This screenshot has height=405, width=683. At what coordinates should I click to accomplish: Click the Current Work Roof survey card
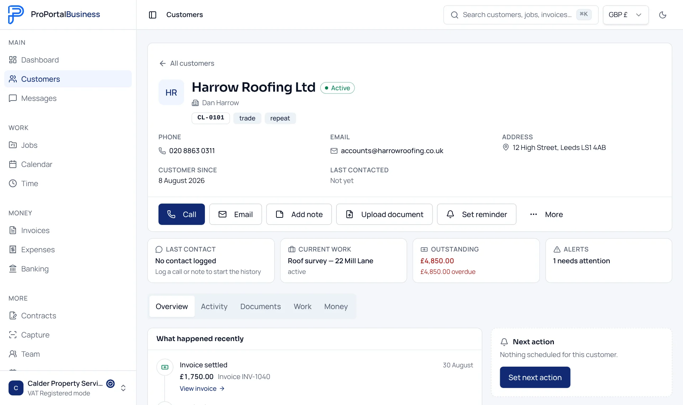343,260
